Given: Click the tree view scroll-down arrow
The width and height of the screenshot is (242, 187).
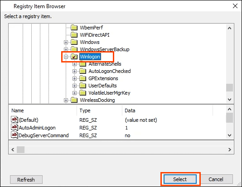Looking at the screenshot, I should (229, 100).
